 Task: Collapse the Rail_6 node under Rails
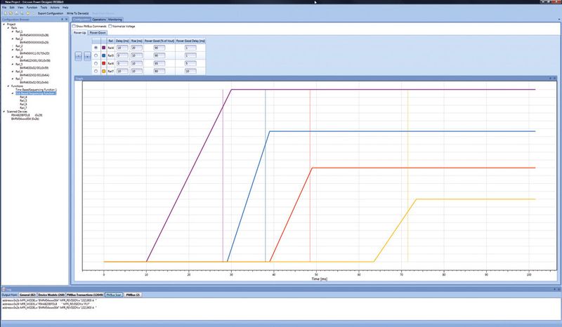pyautogui.click(x=13, y=72)
